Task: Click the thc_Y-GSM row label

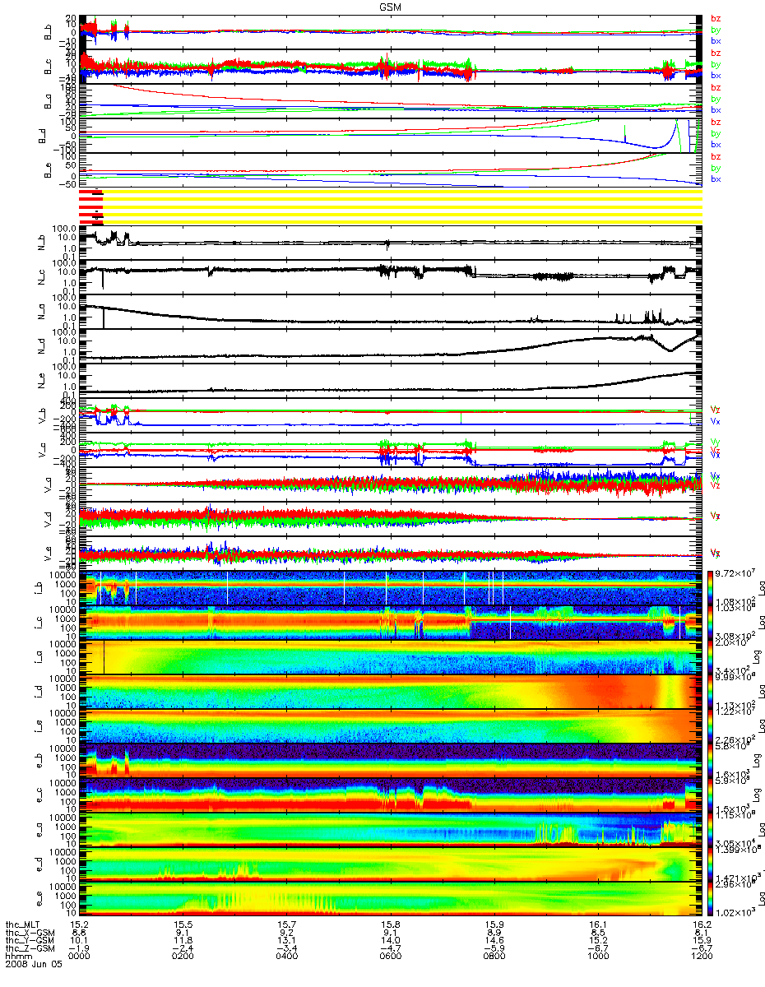Action: pos(28,938)
